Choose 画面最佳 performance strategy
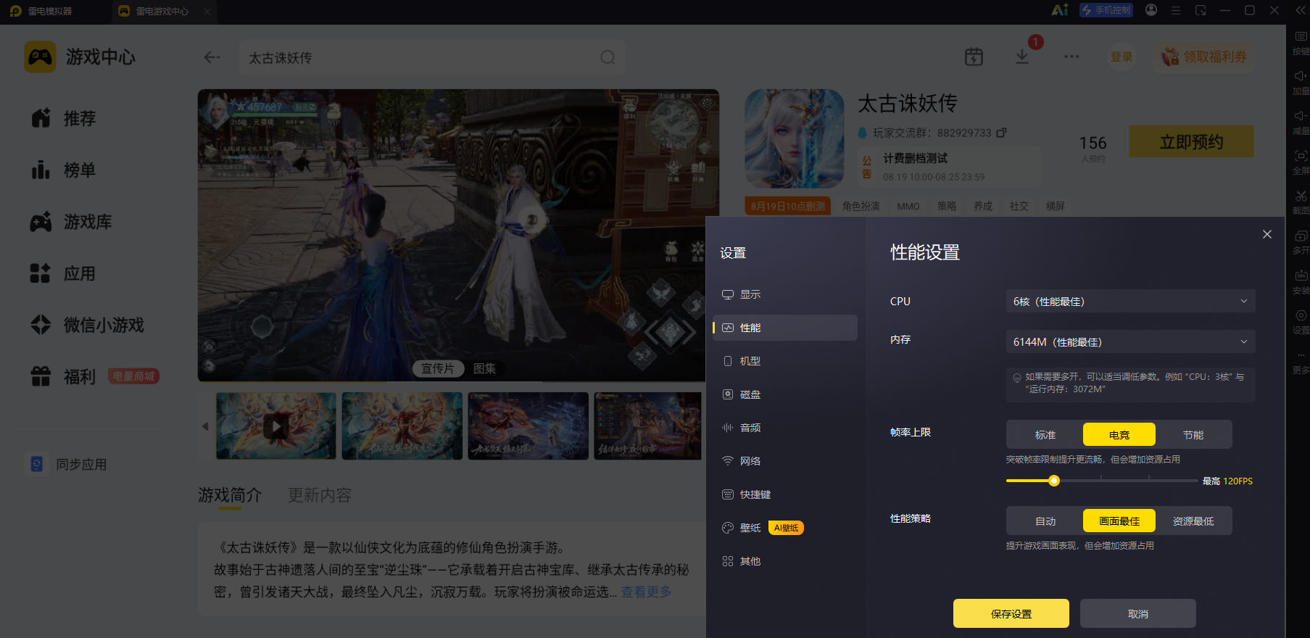Viewport: 1310px width, 638px height. point(1119,521)
